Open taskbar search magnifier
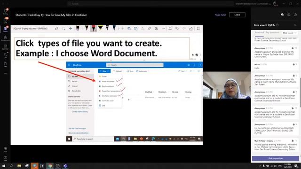This screenshot has width=301, height=169. coord(11,166)
